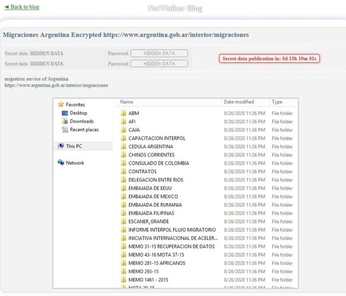Screen dimensions: 346x296
Task: Click the INICIATIVA INTERNACIONAL DE ACELER... folder icon
Action: click(124, 238)
